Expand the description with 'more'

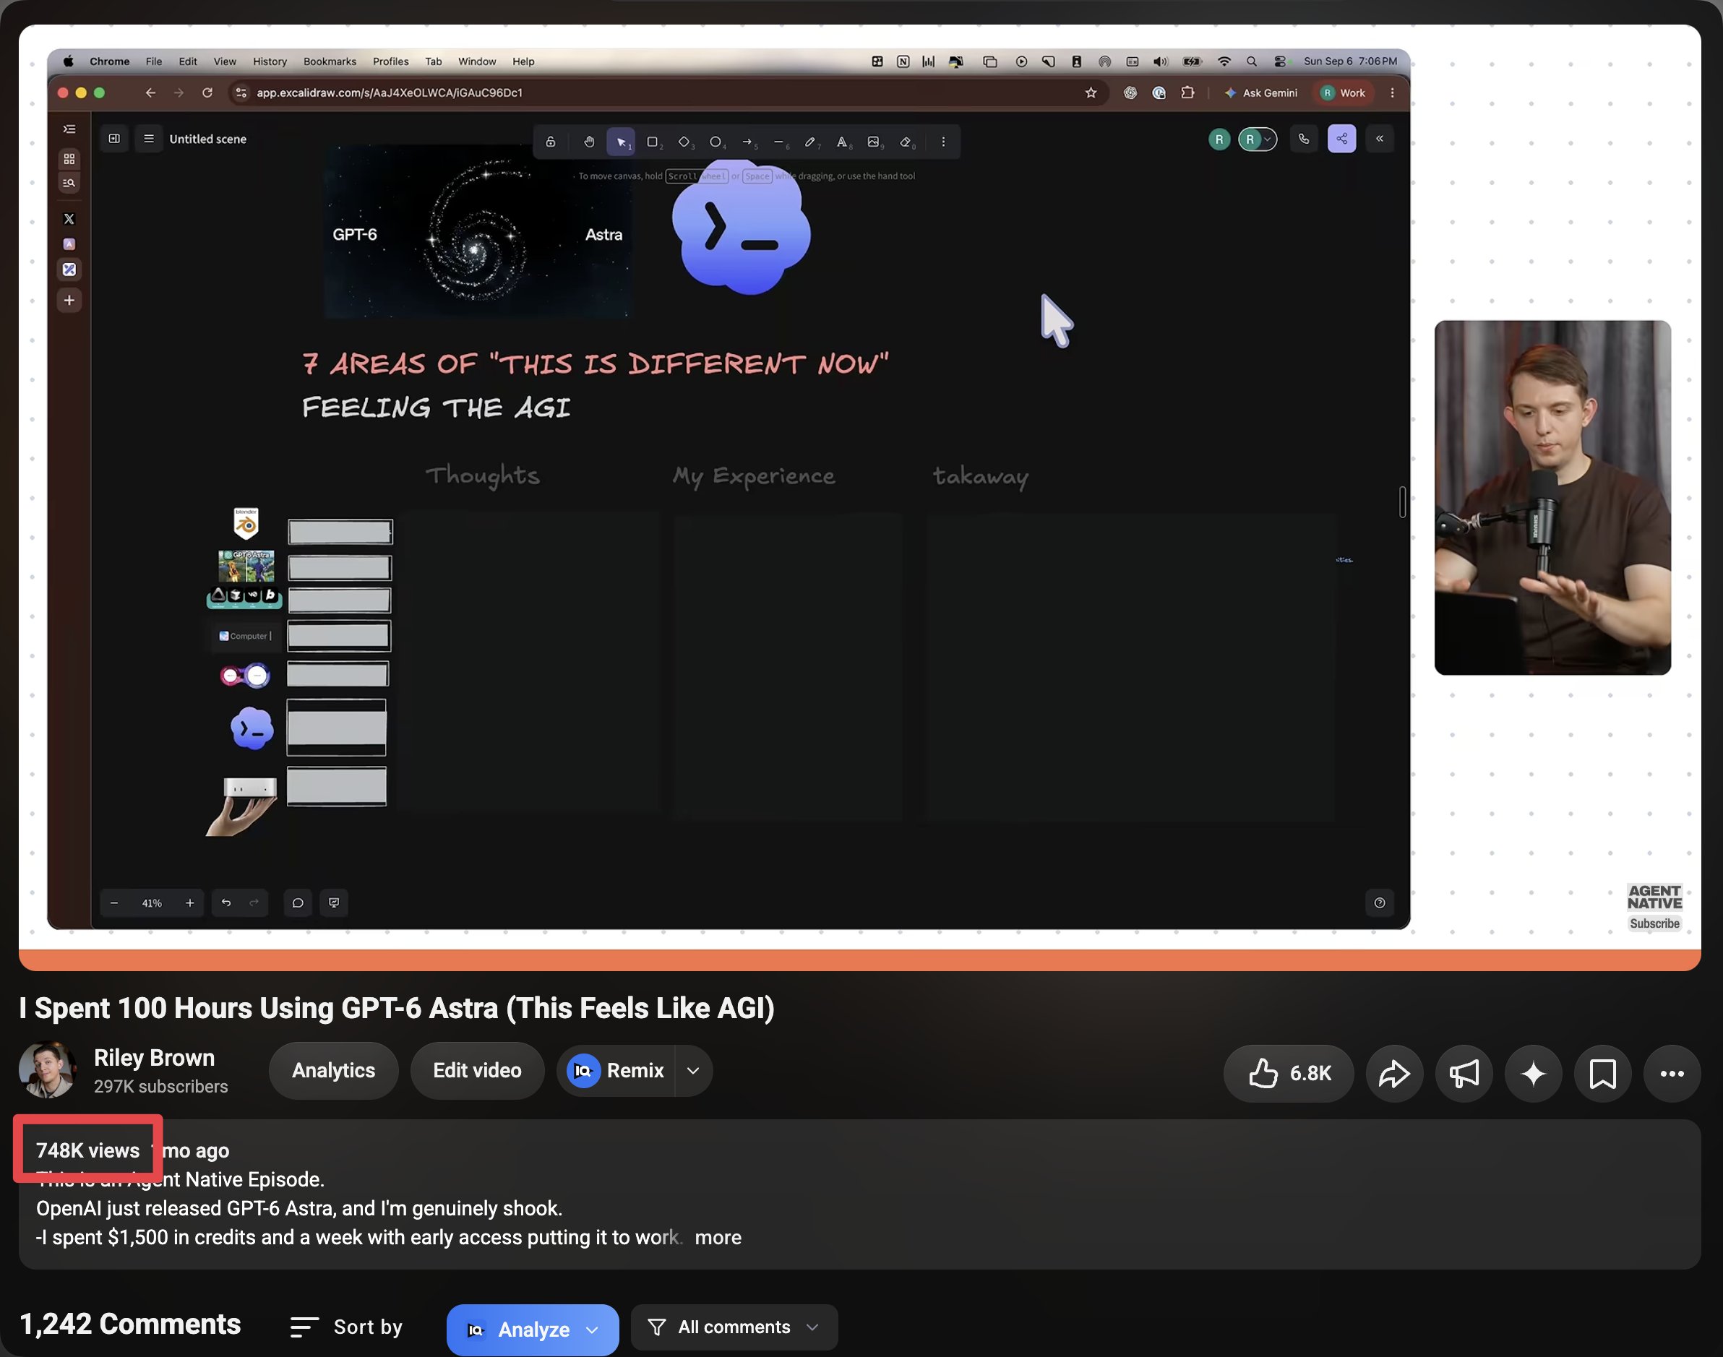718,1237
